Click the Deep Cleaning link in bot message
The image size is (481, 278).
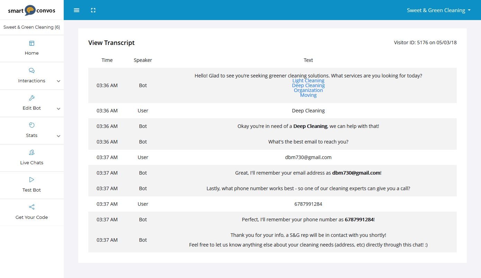(308, 85)
